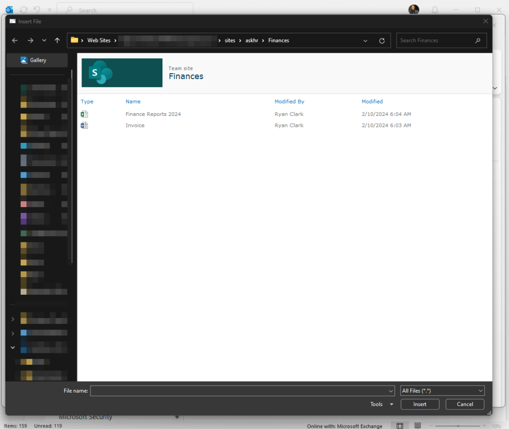Click the Outlook zoom percentage
Viewport: 509px width, 429px height.
pos(497,426)
